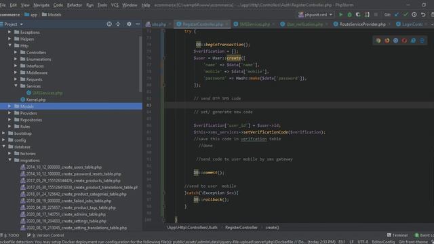
Task: Open the Terminal tool window
Action: (397, 235)
